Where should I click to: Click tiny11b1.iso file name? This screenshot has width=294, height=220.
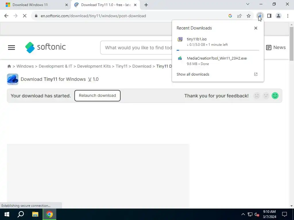(x=197, y=39)
